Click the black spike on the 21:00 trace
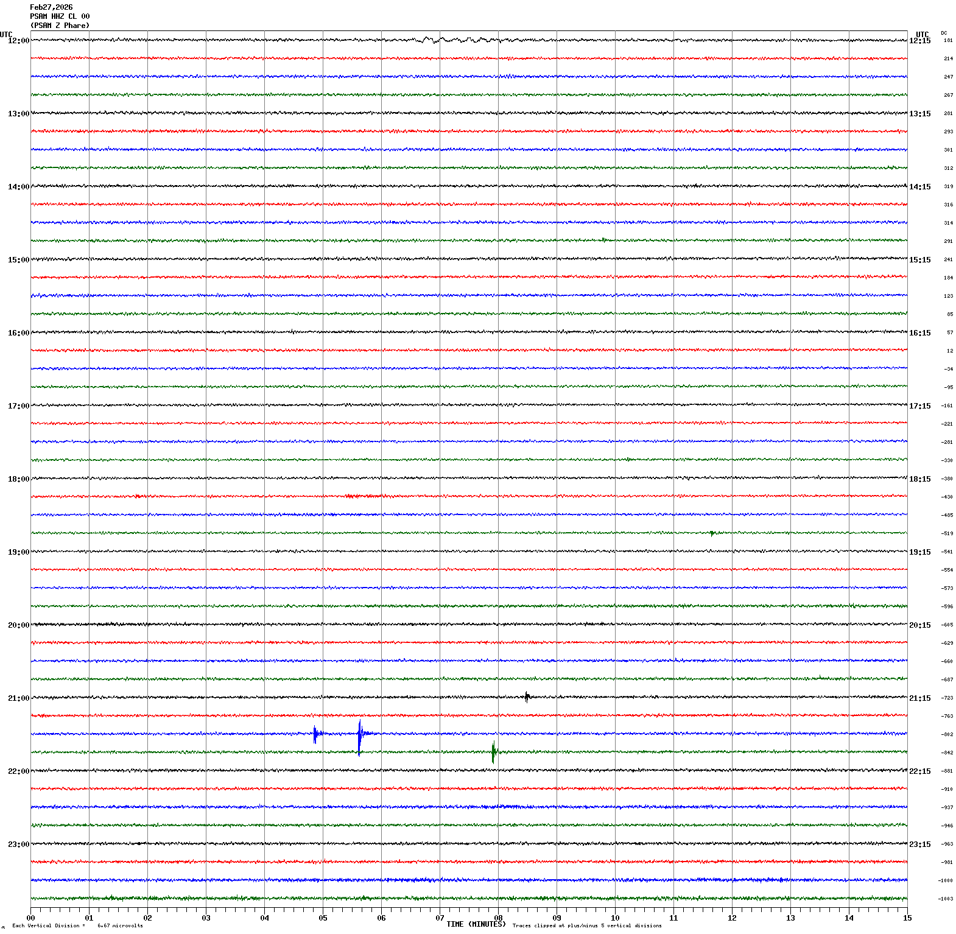Viewport: 956px width, 934px height. click(527, 697)
